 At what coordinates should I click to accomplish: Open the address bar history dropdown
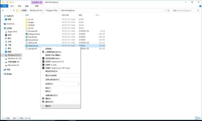166,10
